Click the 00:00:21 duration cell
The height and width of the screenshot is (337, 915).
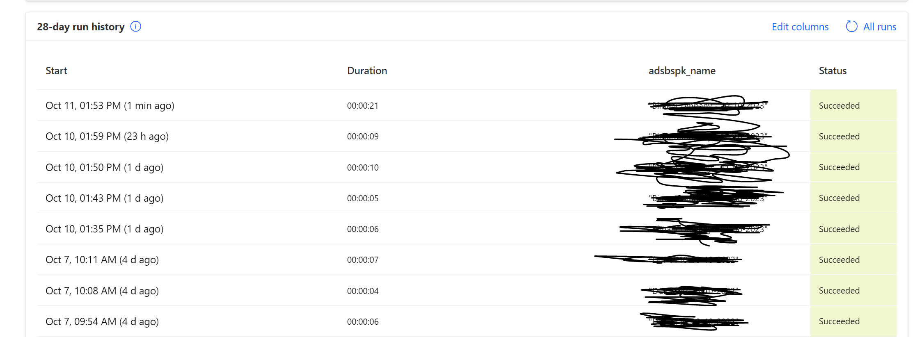[x=363, y=106]
